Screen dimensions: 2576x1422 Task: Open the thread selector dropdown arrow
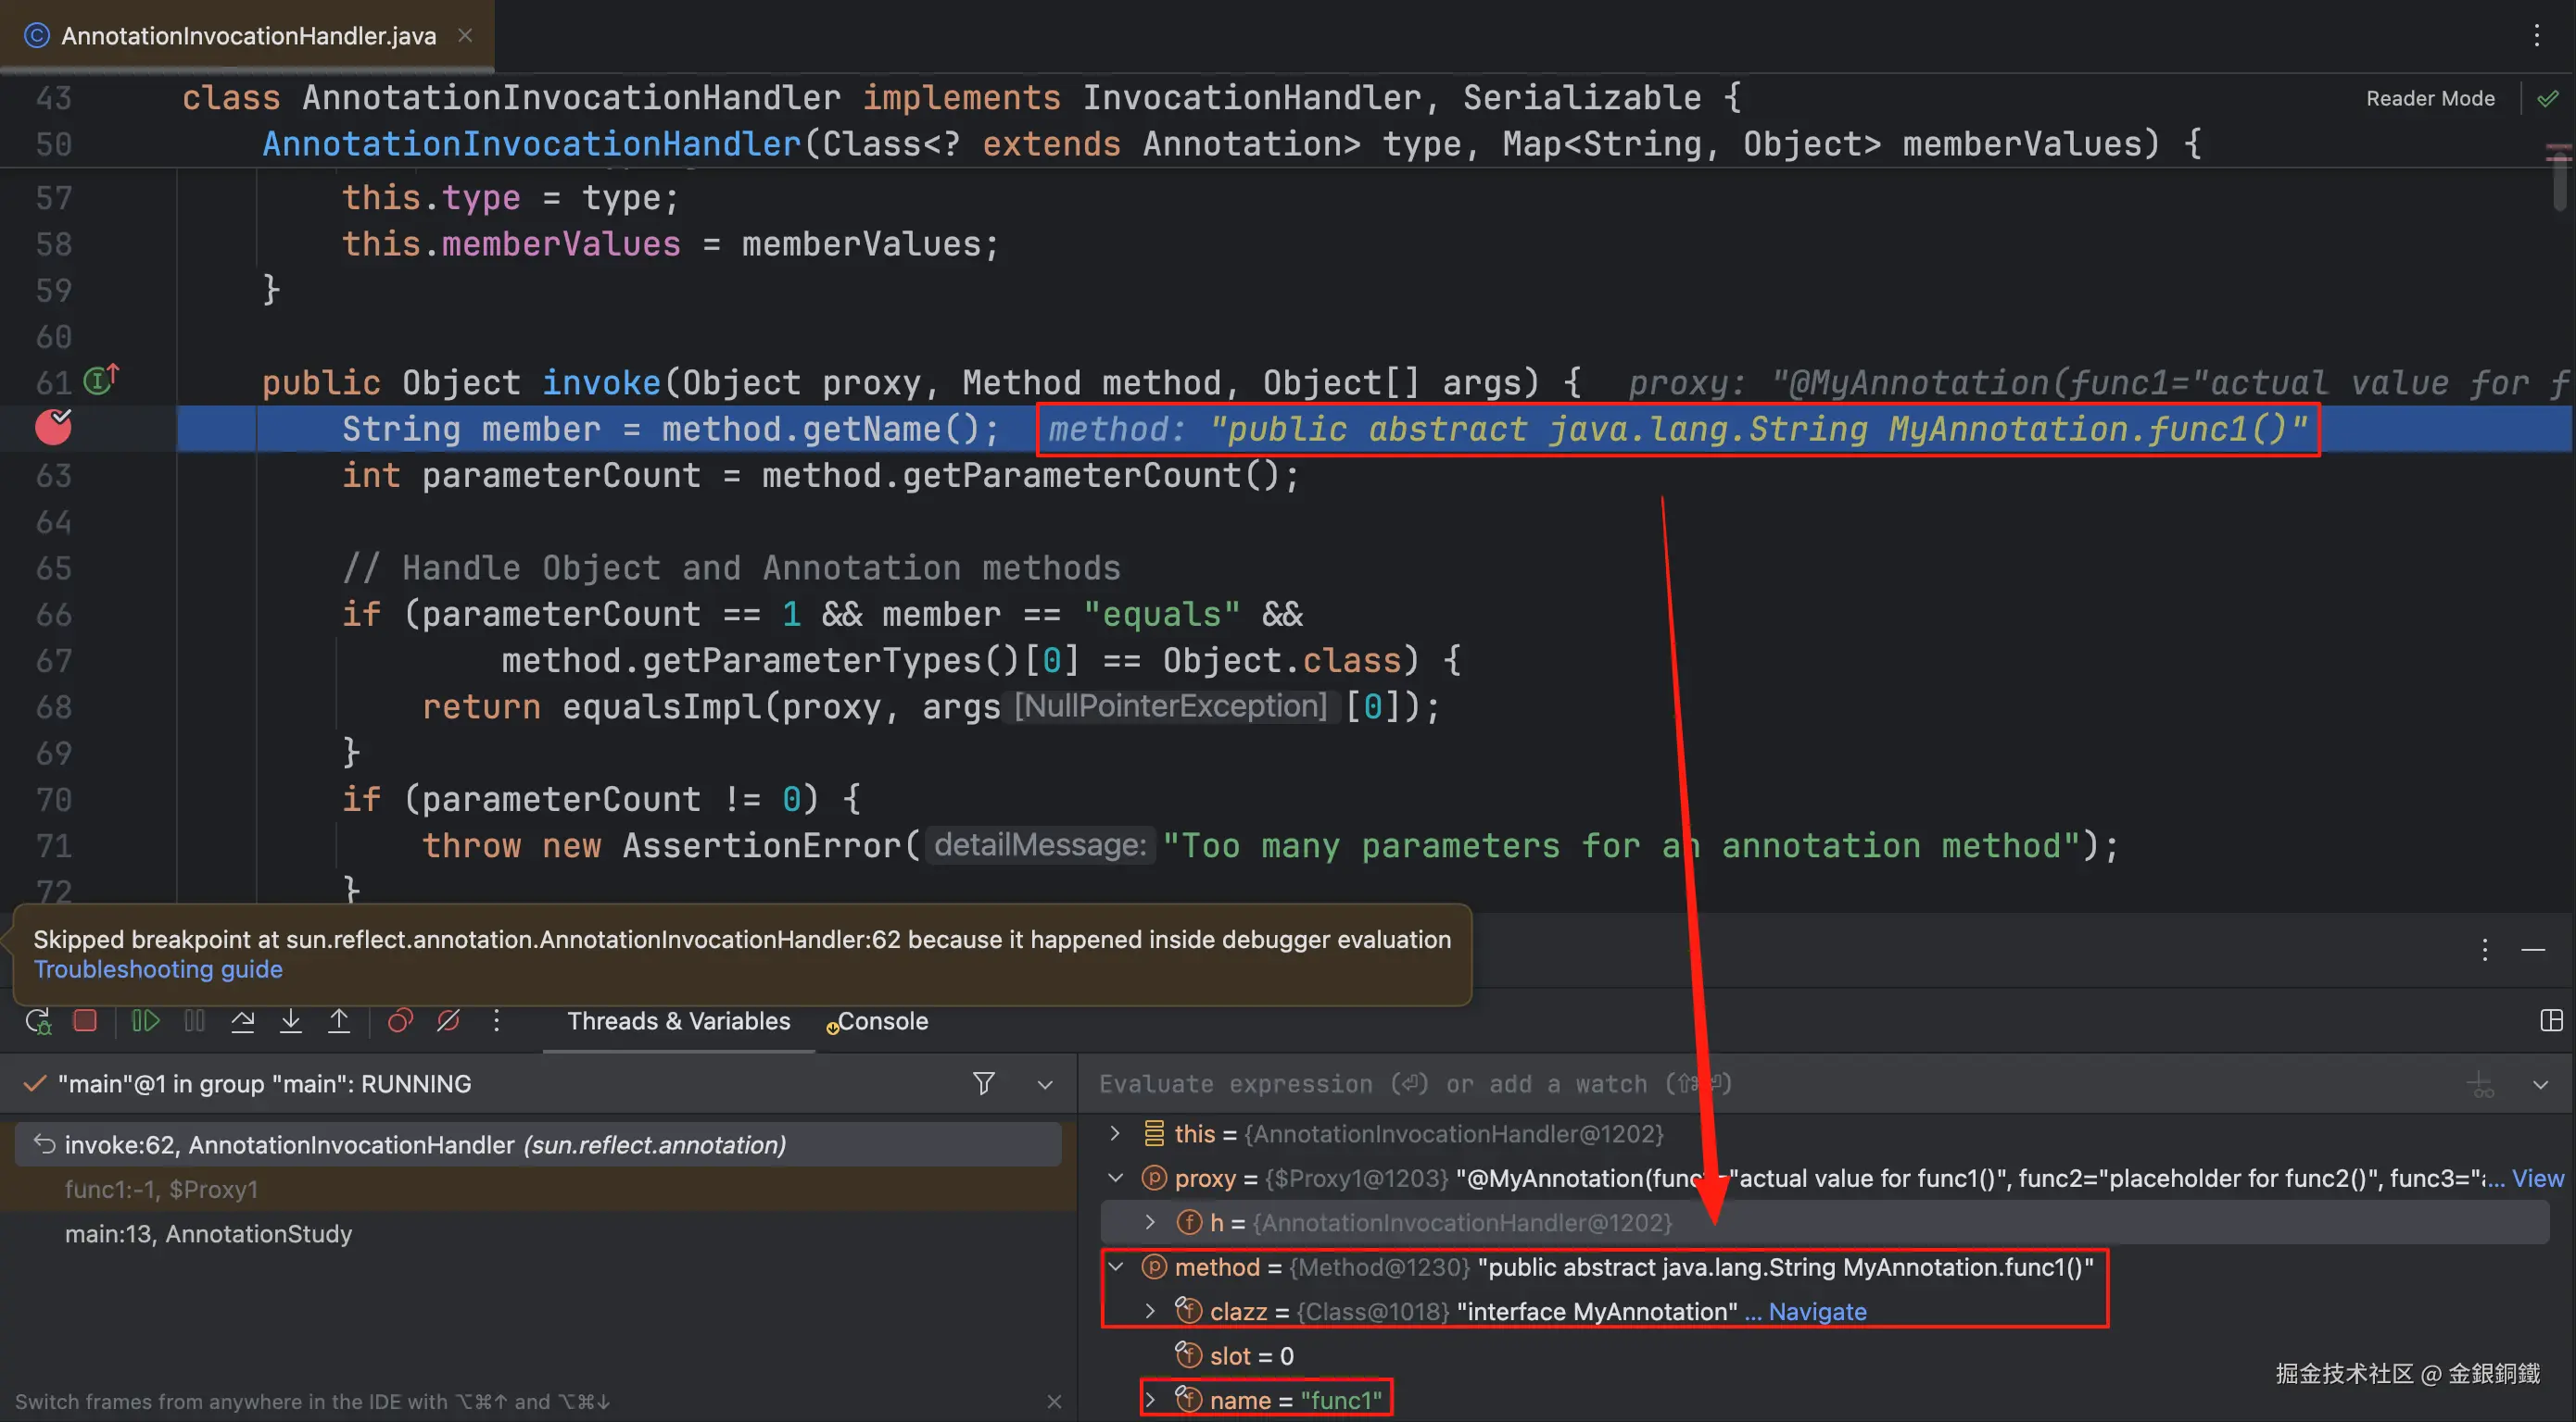tap(1045, 1084)
